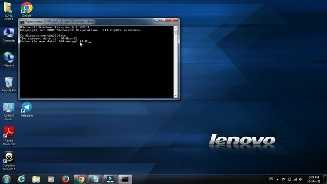The image size is (327, 184).
Task: Switch to the Command Prompt taskbar button
Action: click(125, 179)
